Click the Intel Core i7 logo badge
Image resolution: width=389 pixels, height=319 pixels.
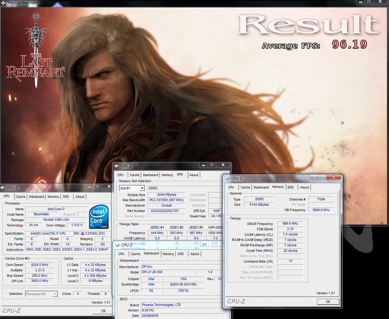click(99, 217)
